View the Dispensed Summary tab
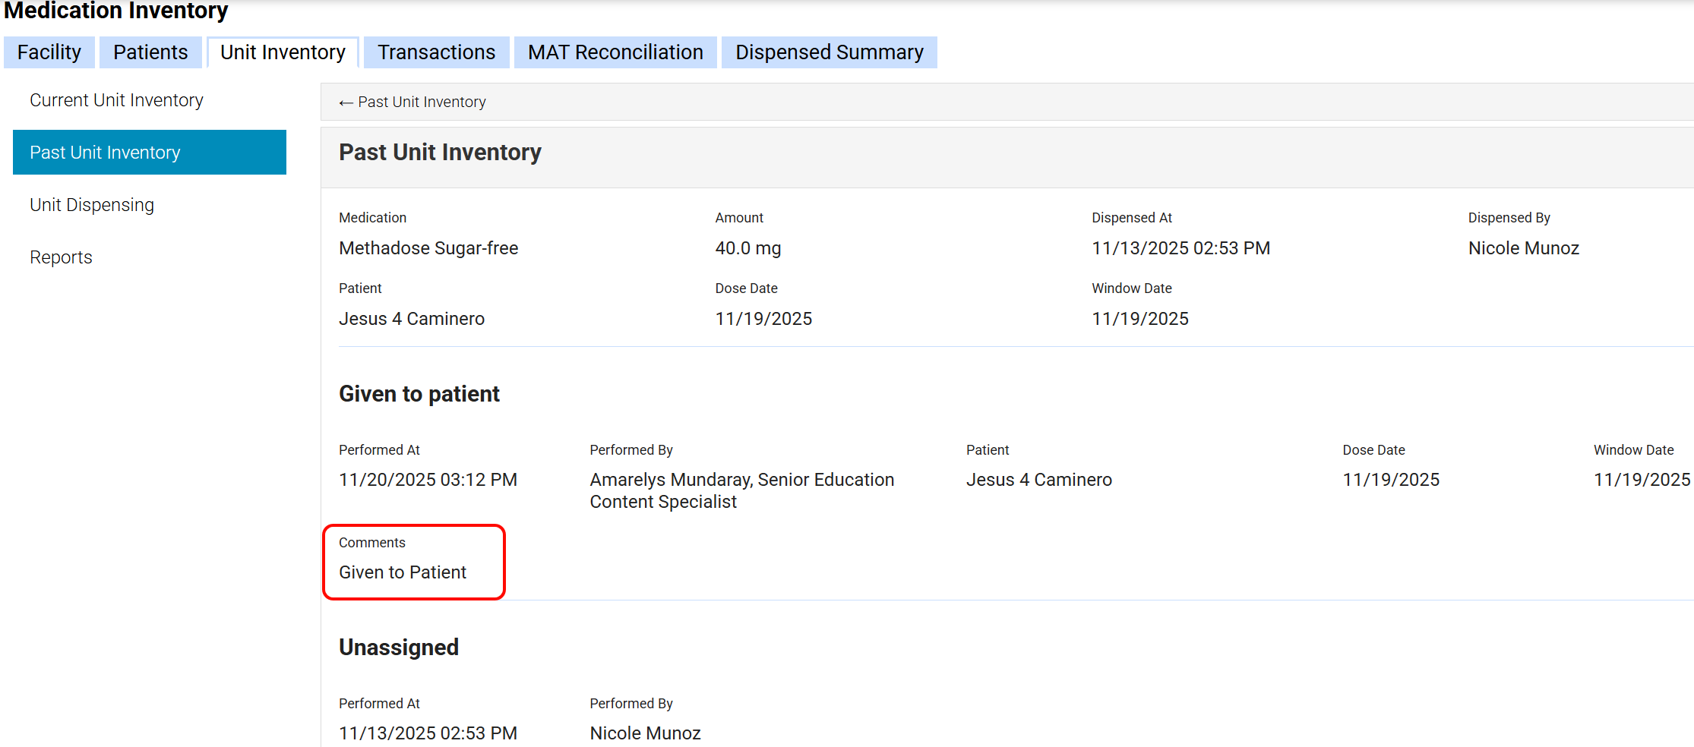The image size is (1694, 747). tap(829, 52)
